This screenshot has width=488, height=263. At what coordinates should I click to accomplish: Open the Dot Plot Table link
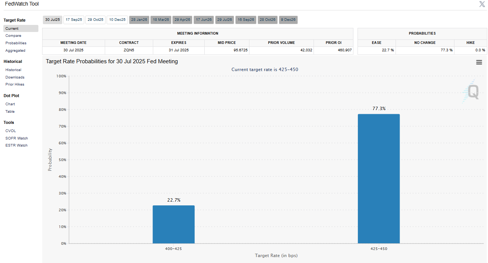point(10,112)
